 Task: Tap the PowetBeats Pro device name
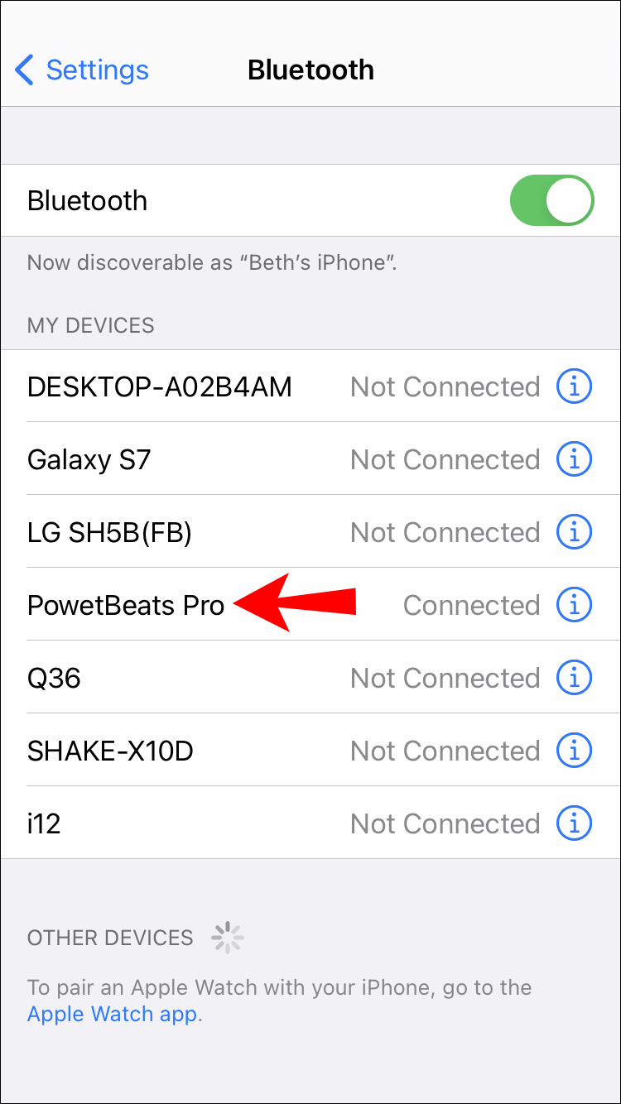tap(126, 606)
